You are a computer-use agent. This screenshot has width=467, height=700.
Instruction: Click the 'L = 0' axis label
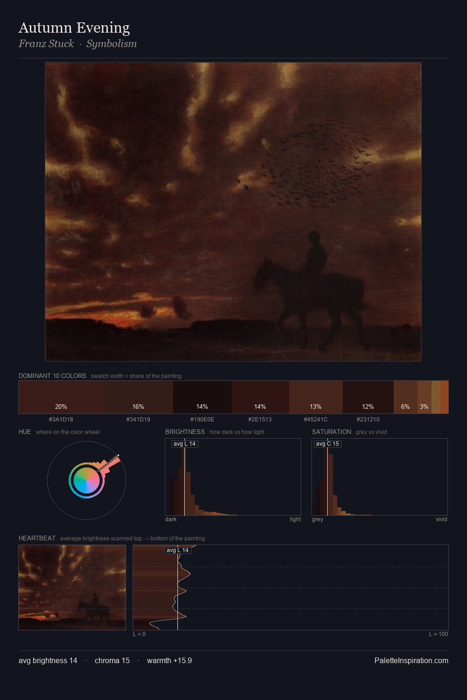coord(139,634)
